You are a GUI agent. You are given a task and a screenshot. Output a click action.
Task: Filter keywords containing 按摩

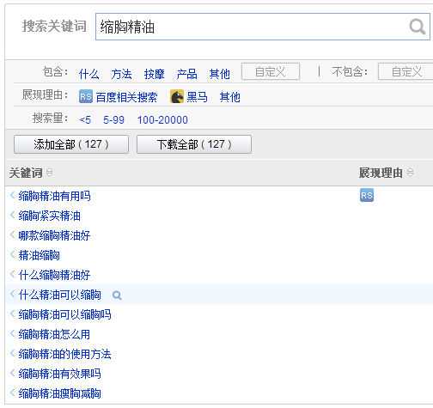coord(155,74)
